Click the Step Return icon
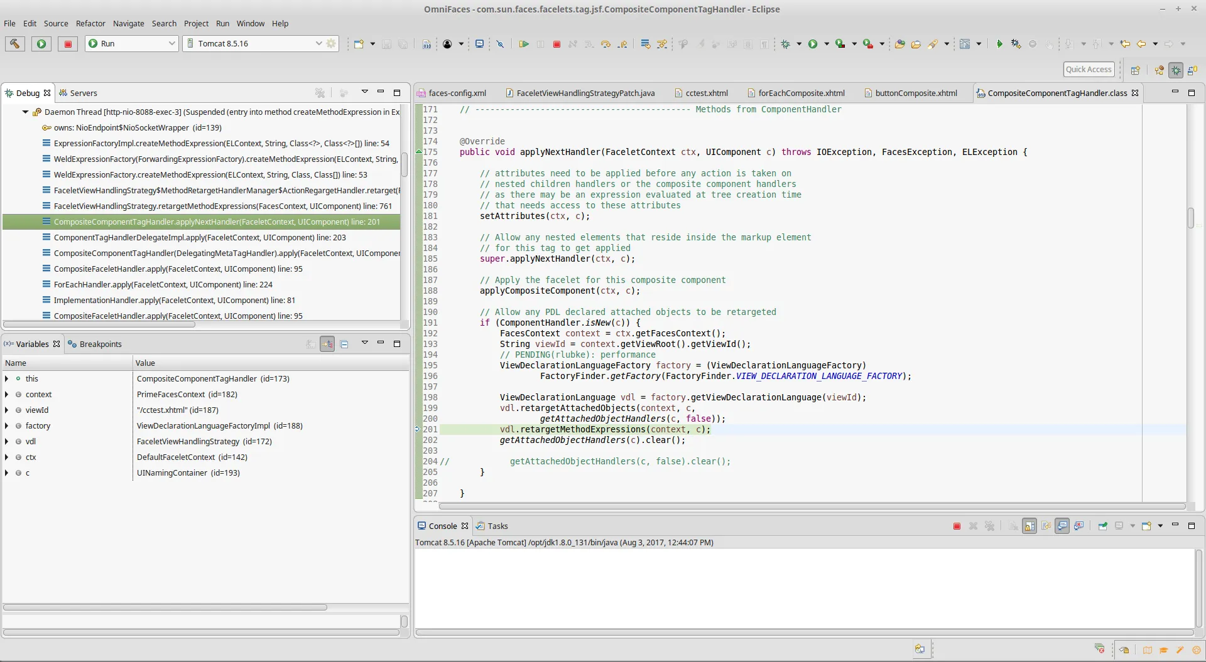The height and width of the screenshot is (662, 1206). (x=622, y=44)
